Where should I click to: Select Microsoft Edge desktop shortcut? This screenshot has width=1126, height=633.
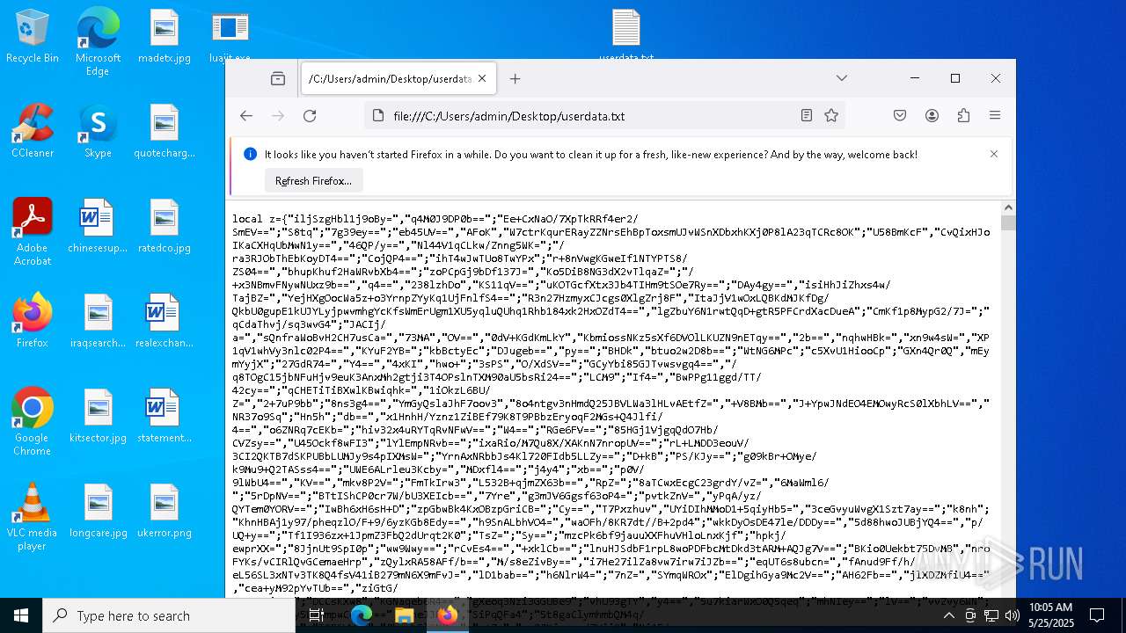click(98, 42)
